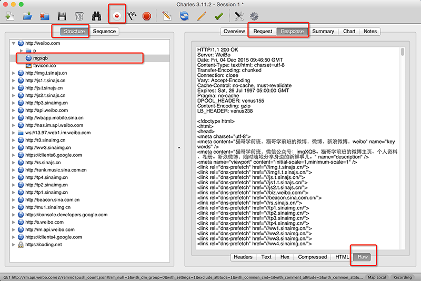The width and height of the screenshot is (421, 281).
Task: Open Find using the binoculars icon
Action: pyautogui.click(x=97, y=16)
